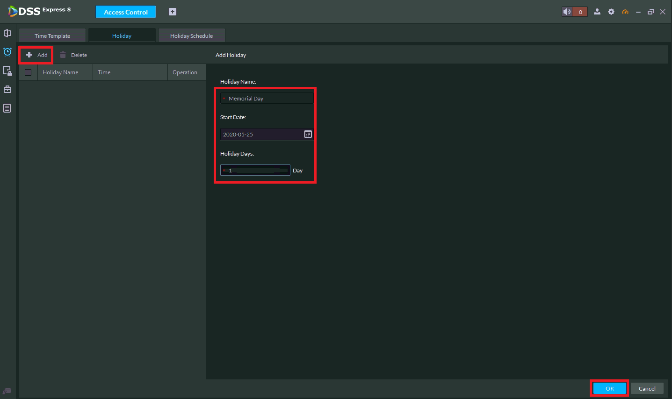Open the Holiday Schedule tab
Screen dimensions: 672x399
pos(191,36)
